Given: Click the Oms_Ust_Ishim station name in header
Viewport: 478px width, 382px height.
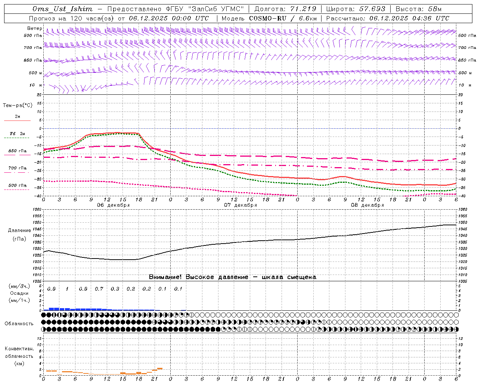Looking at the screenshot, I should [62, 9].
